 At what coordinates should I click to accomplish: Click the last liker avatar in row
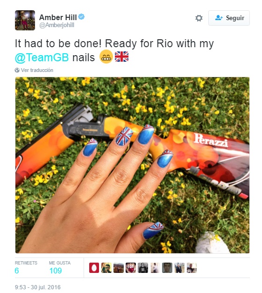coord(191,268)
